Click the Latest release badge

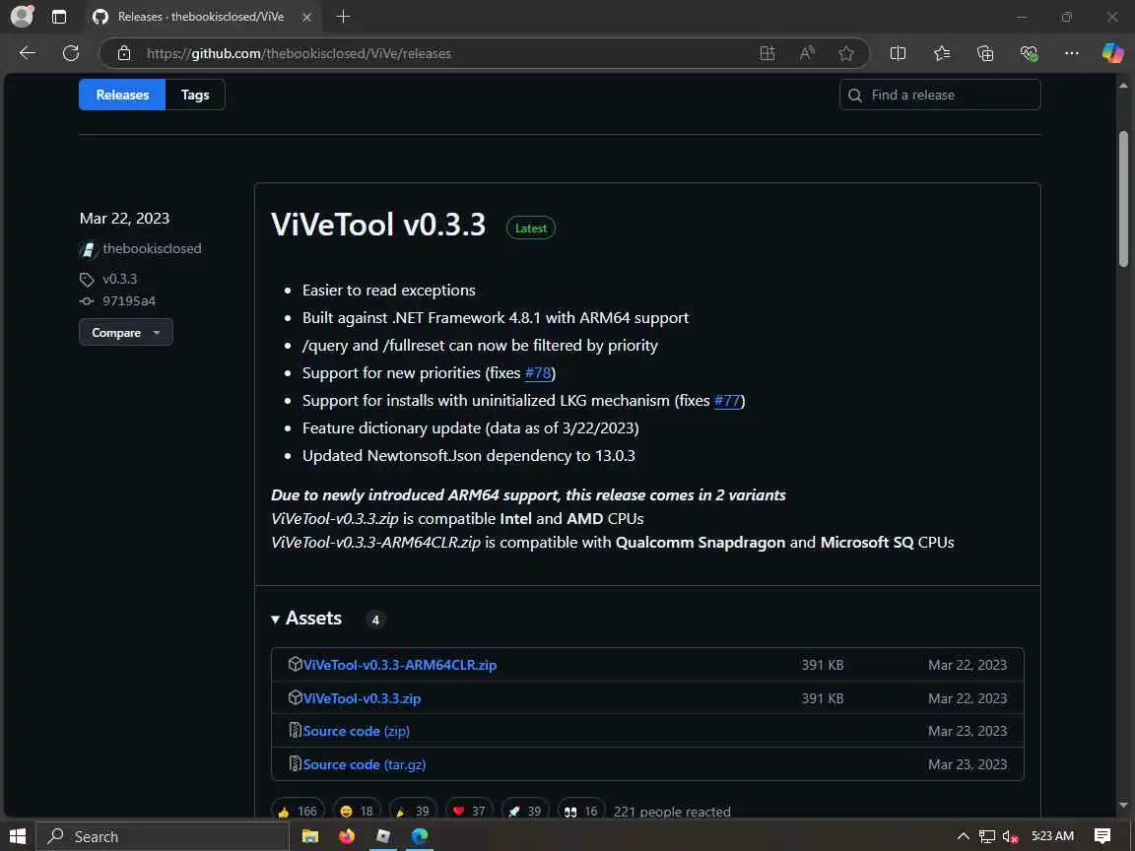(x=531, y=228)
